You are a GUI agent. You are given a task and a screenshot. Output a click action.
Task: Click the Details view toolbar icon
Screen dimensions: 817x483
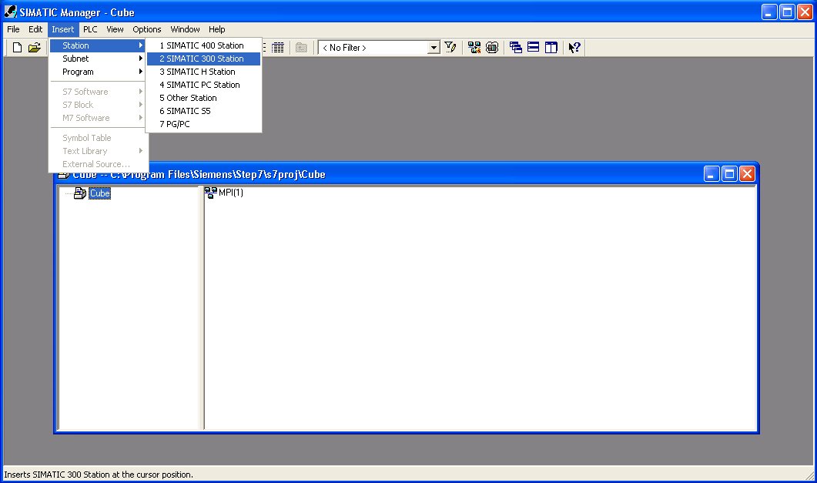278,48
